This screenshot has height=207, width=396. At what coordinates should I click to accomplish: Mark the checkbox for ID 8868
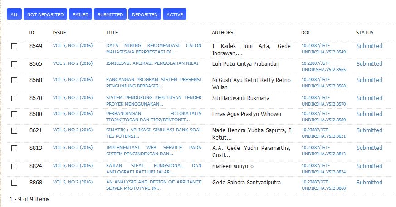(x=15, y=183)
